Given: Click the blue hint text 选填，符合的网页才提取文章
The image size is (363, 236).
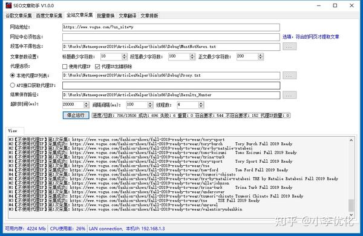Looking at the screenshot, I should pos(311,36).
